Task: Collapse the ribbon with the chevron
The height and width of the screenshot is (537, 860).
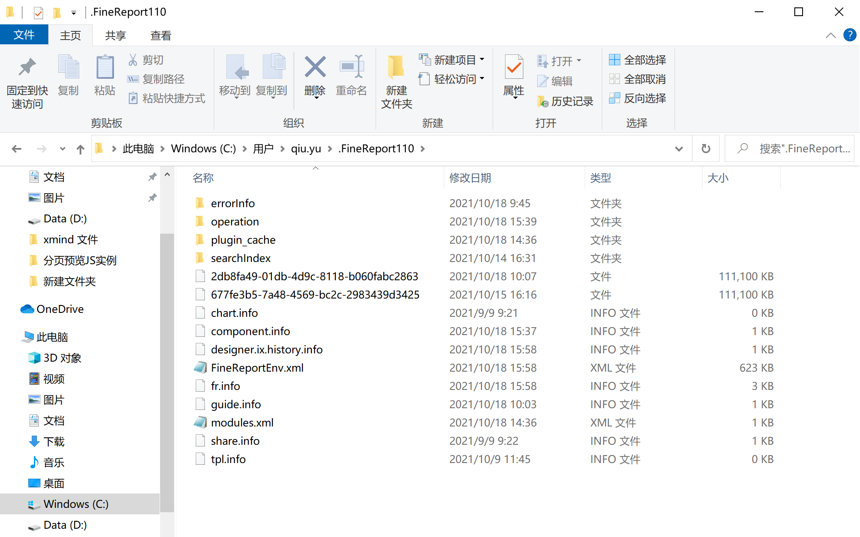Action: click(x=830, y=35)
